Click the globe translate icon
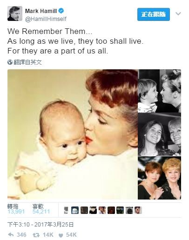Screen dimensions: 189x240 [10, 62]
